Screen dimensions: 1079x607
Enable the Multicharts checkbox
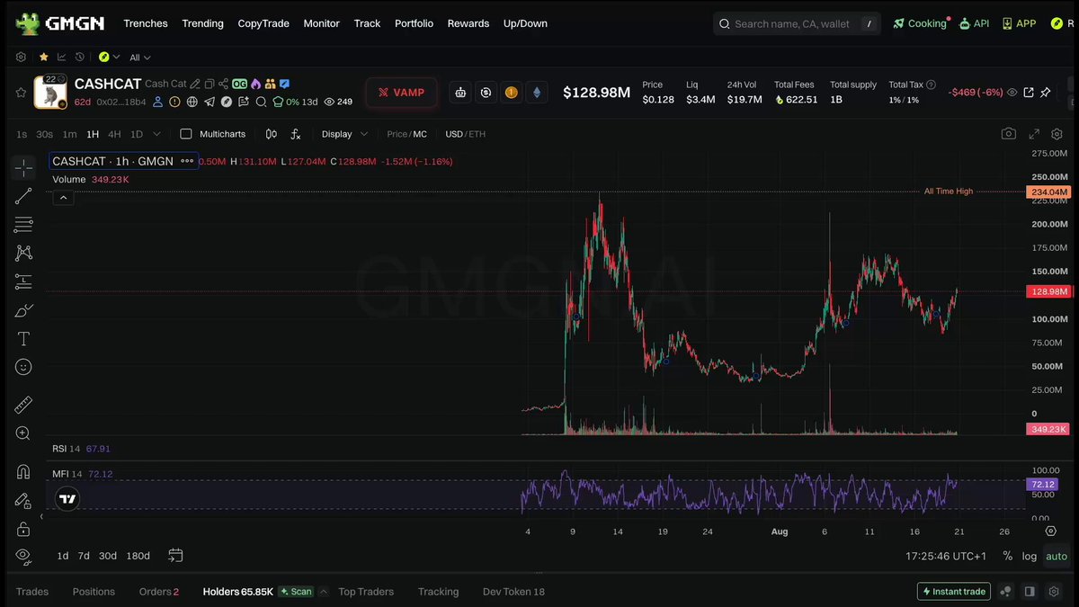(x=186, y=134)
